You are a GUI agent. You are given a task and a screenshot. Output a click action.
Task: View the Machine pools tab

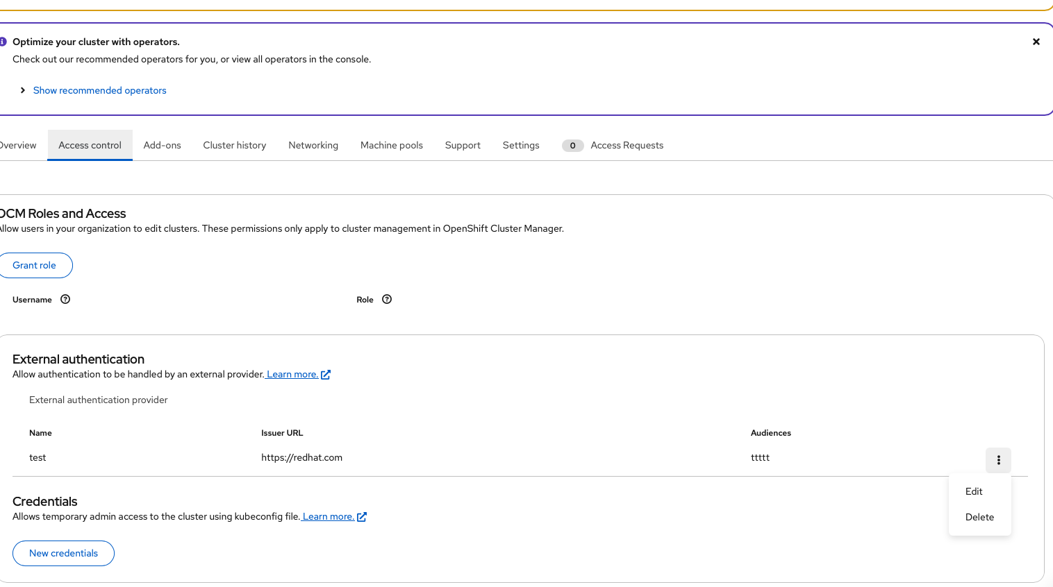click(x=391, y=145)
